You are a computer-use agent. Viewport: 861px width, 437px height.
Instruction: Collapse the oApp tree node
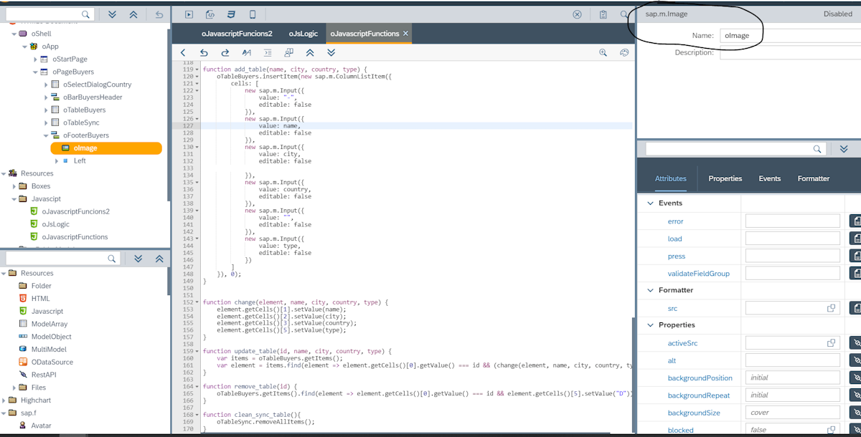point(24,47)
